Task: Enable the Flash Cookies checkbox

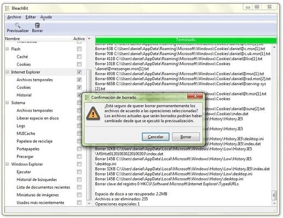Action: pyautogui.click(x=79, y=64)
